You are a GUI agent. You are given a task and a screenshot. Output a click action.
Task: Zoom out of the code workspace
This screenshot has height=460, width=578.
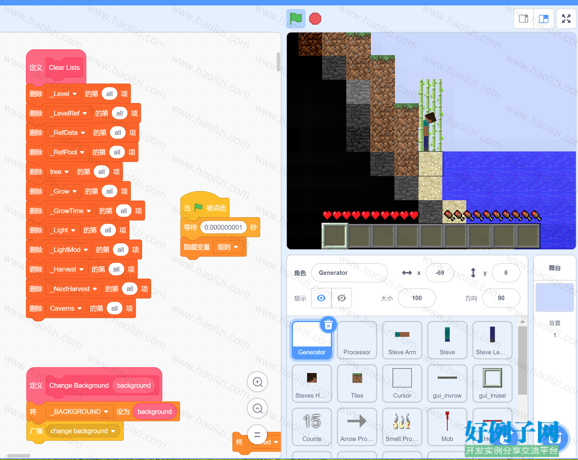click(x=257, y=409)
